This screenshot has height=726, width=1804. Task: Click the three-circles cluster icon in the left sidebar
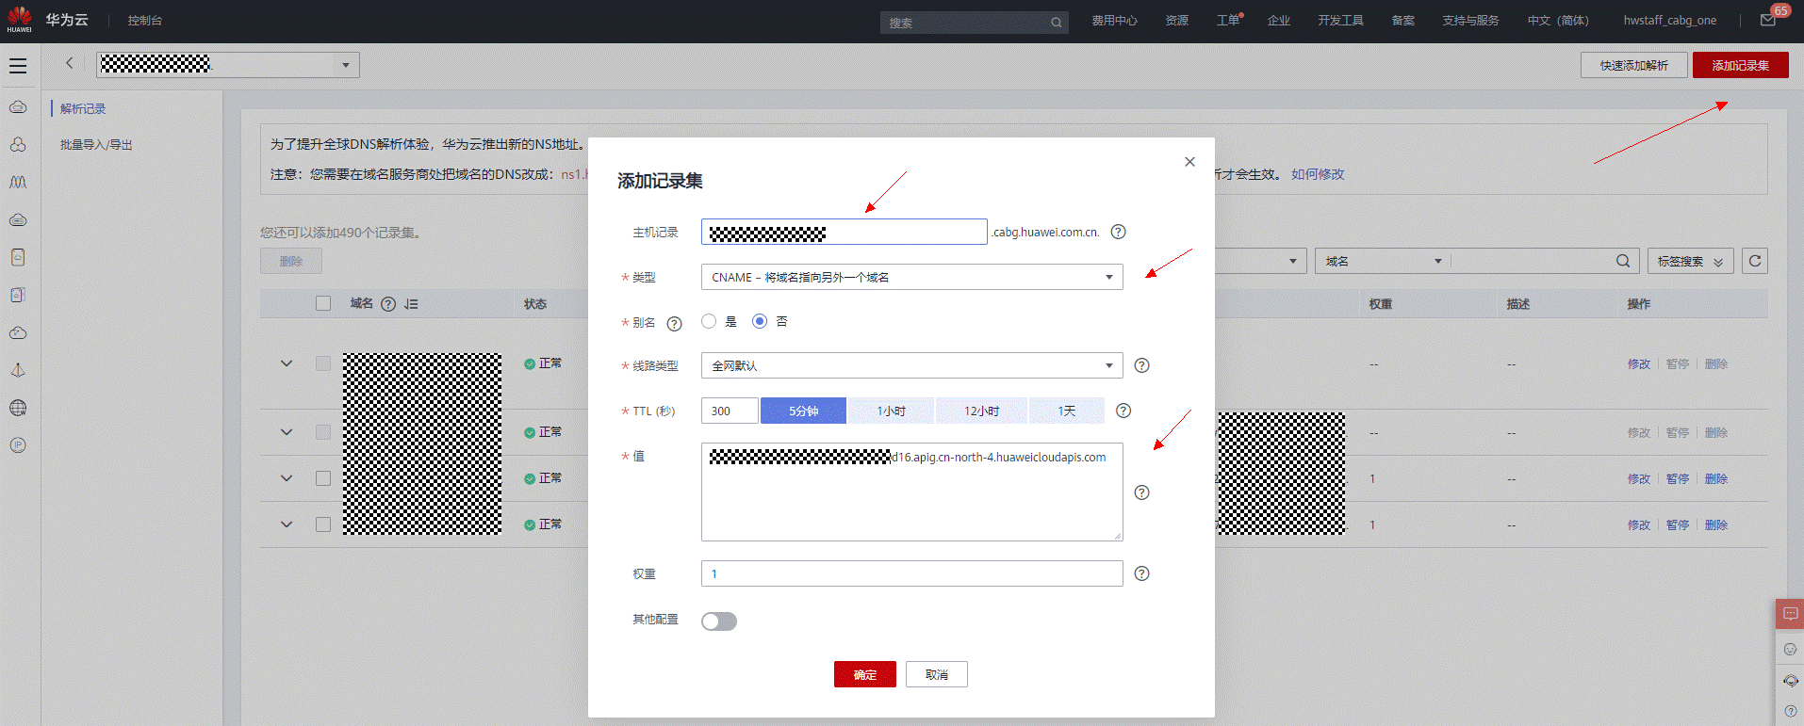18,144
